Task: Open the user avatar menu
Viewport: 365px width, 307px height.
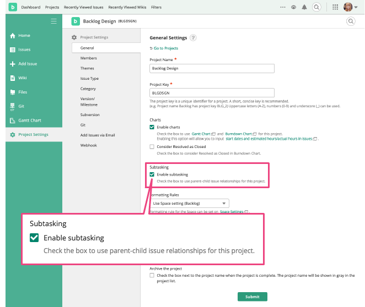Action: [x=348, y=7]
